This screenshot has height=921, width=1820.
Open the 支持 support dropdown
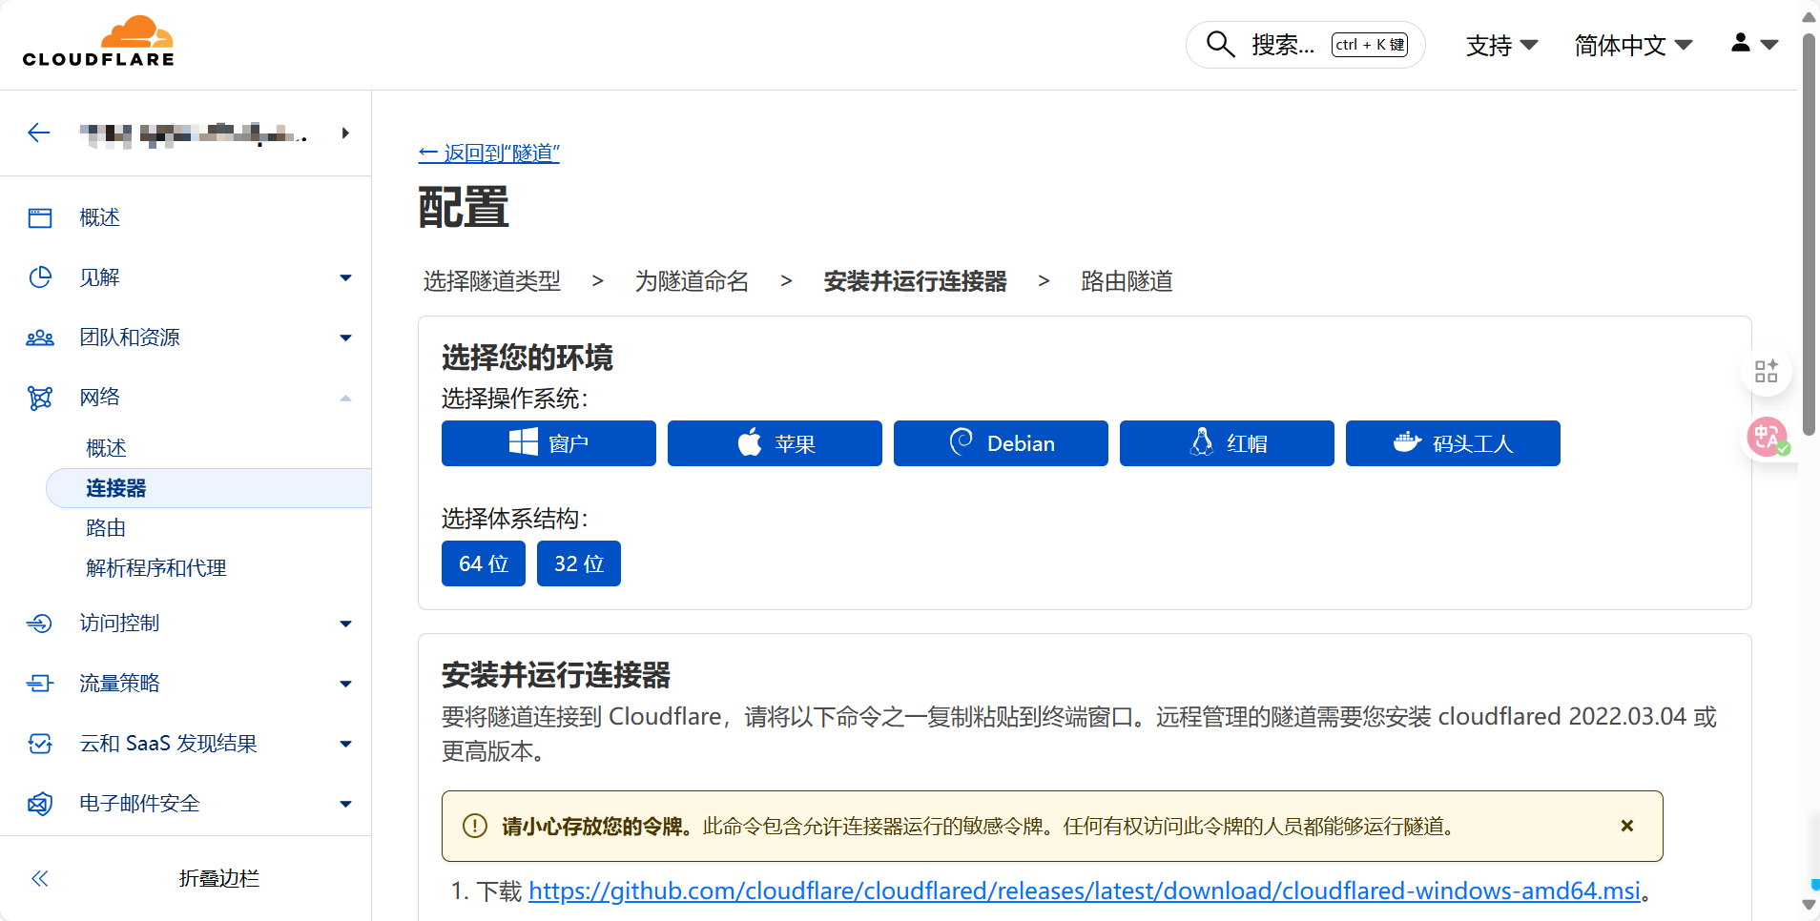click(1501, 45)
